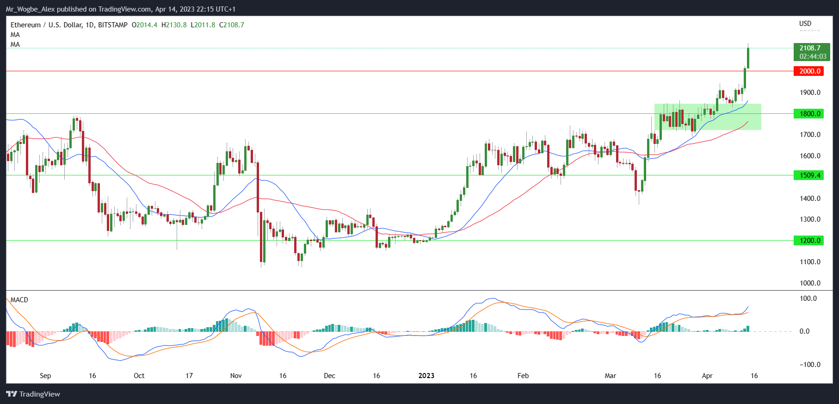Click the first MA indicator label
Image resolution: width=839 pixels, height=404 pixels.
point(15,35)
